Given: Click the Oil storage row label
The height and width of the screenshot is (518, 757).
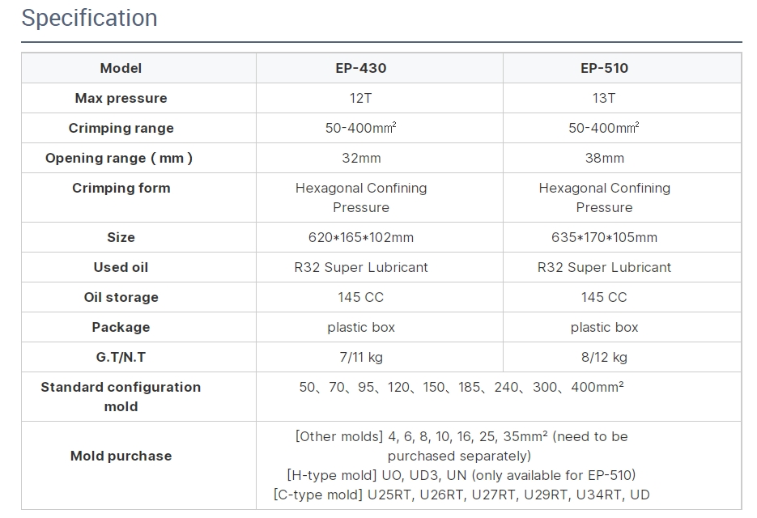Looking at the screenshot, I should point(121,297).
